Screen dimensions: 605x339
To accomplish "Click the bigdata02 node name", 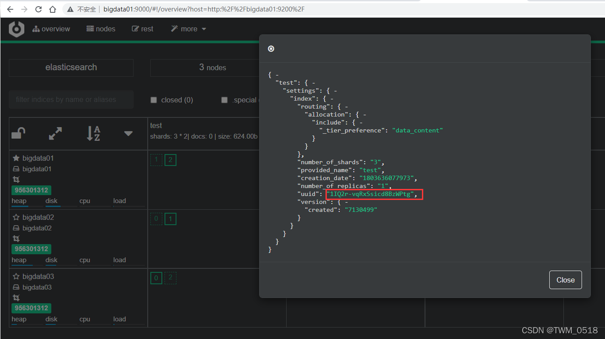I will point(38,217).
